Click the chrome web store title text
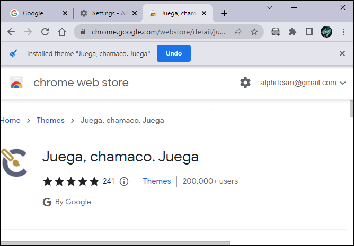This screenshot has height=246, width=354. 81,83
